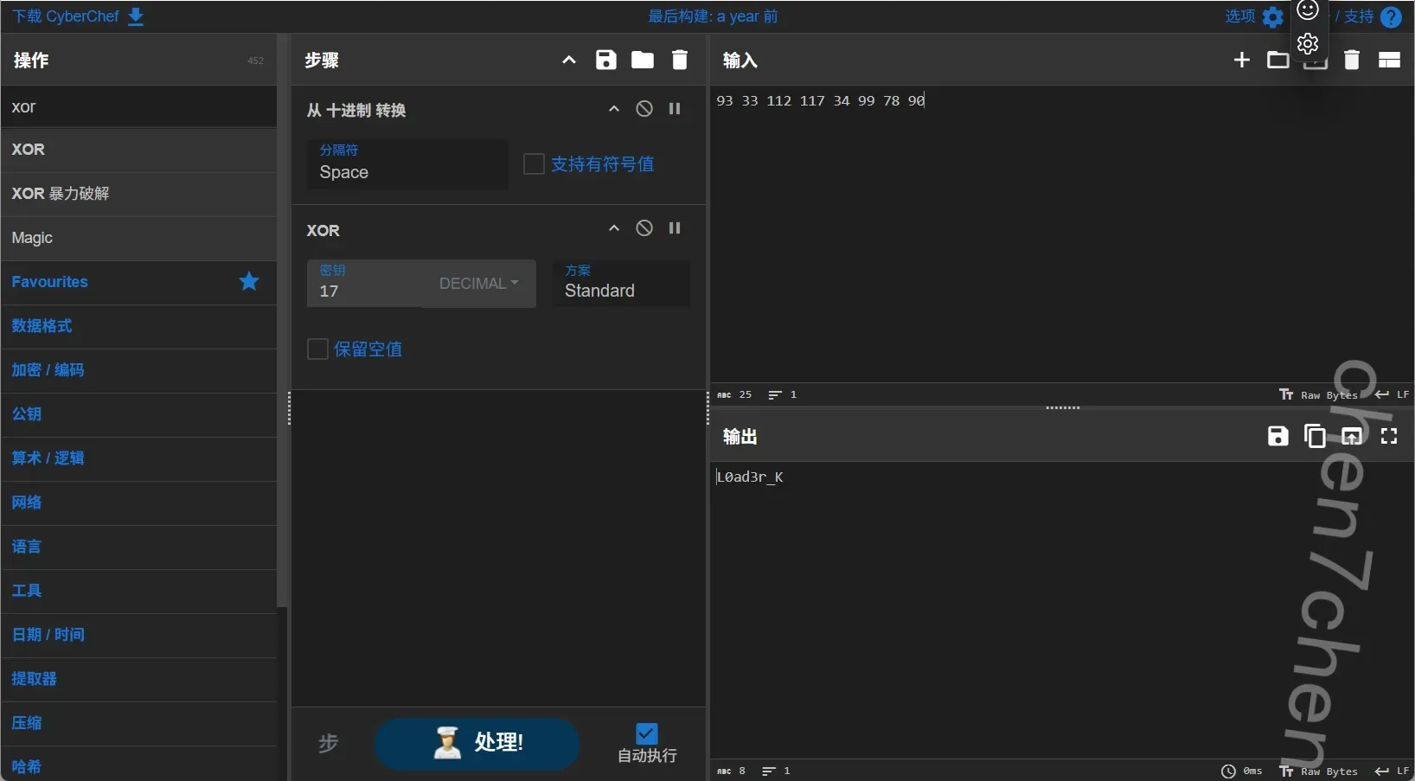The height and width of the screenshot is (781, 1415).
Task: Click the 步 step button
Action: (329, 743)
